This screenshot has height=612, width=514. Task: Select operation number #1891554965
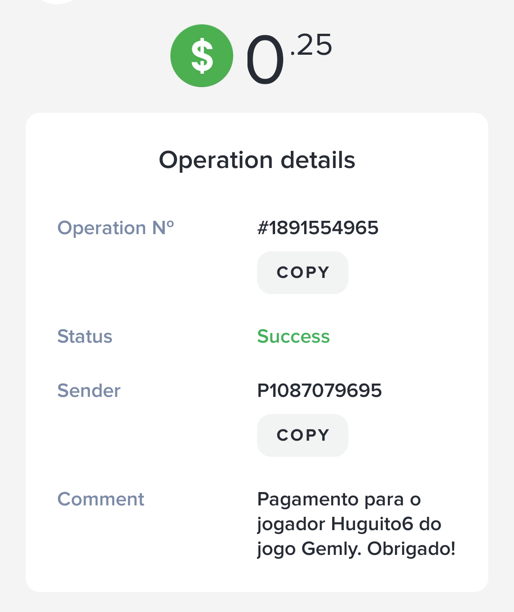(317, 228)
